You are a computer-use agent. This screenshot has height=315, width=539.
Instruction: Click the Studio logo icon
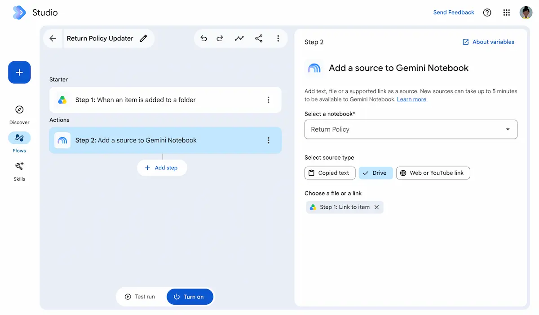pos(19,13)
